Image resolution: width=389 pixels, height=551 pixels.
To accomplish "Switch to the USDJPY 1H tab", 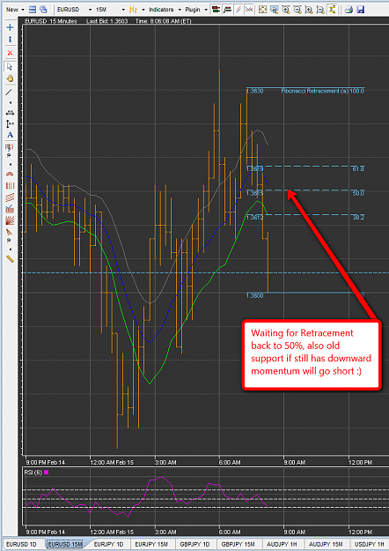I will point(370,544).
